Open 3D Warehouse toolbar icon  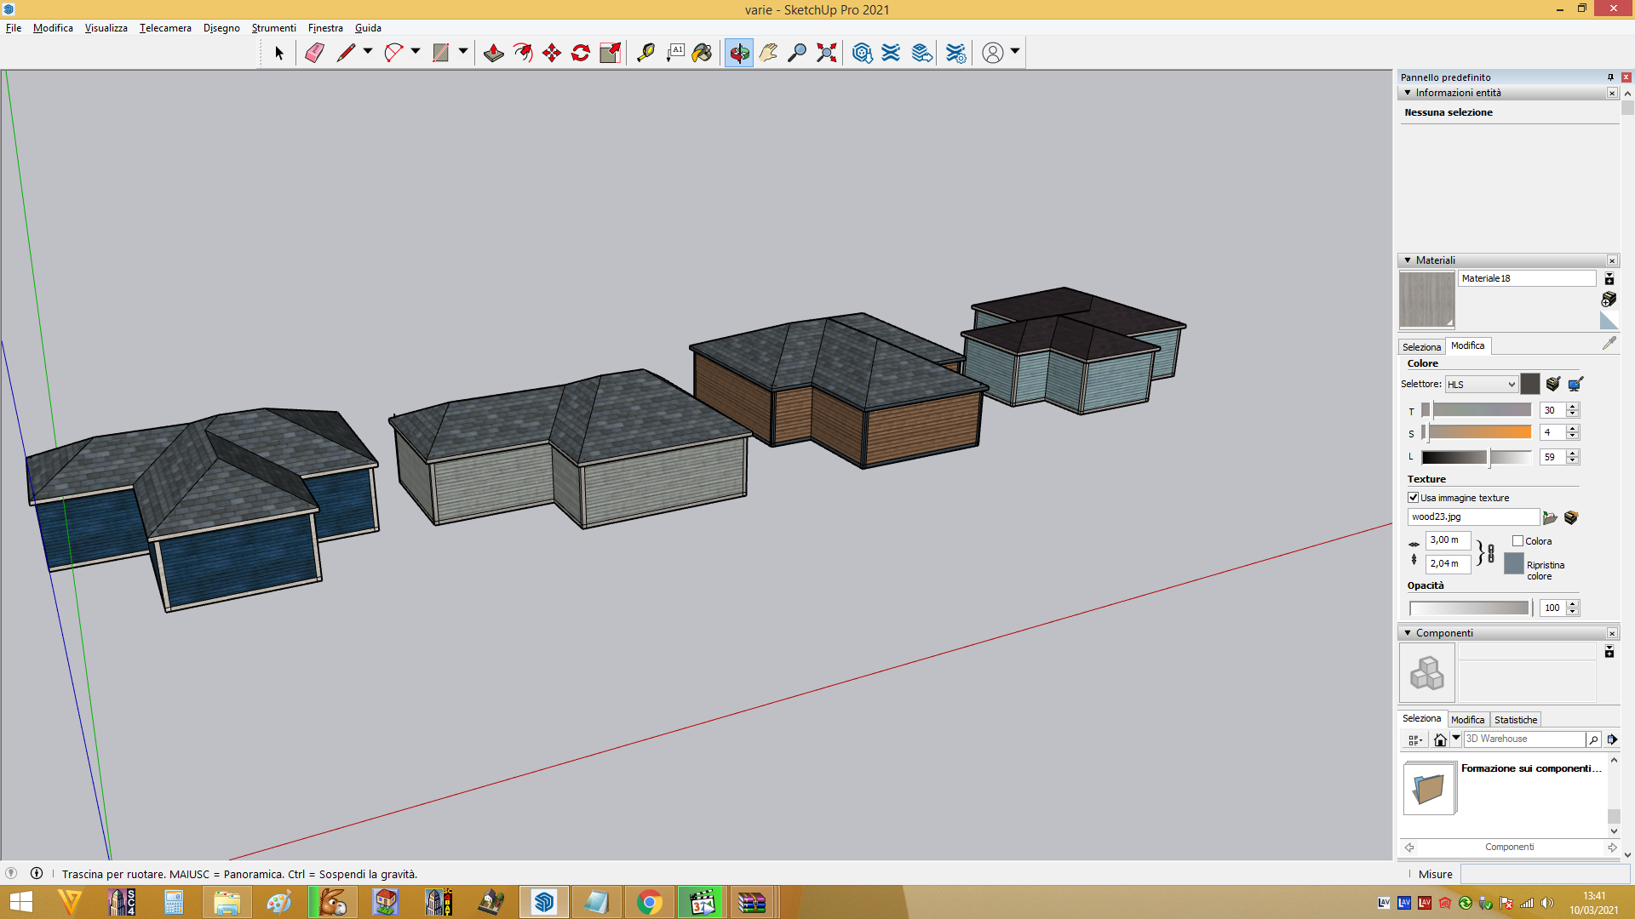(x=862, y=53)
